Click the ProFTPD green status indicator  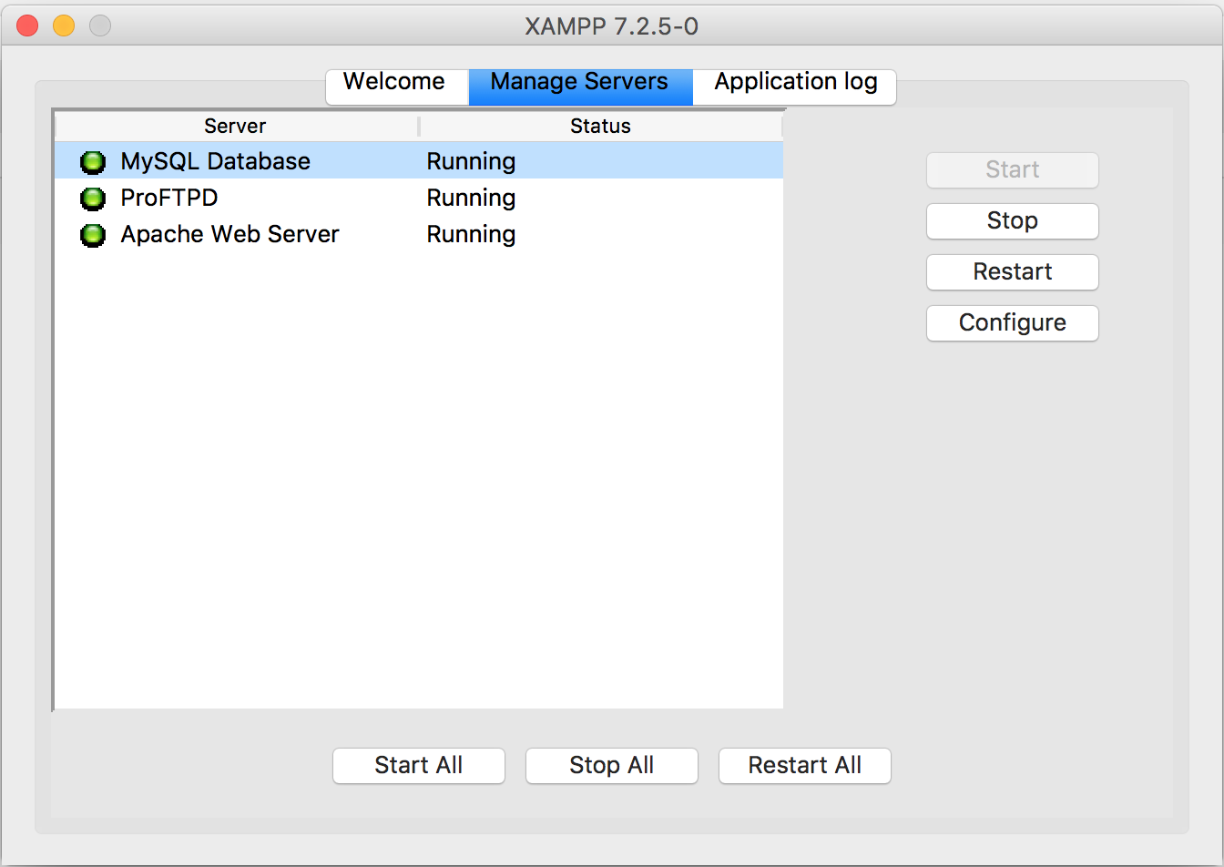pyautogui.click(x=93, y=198)
